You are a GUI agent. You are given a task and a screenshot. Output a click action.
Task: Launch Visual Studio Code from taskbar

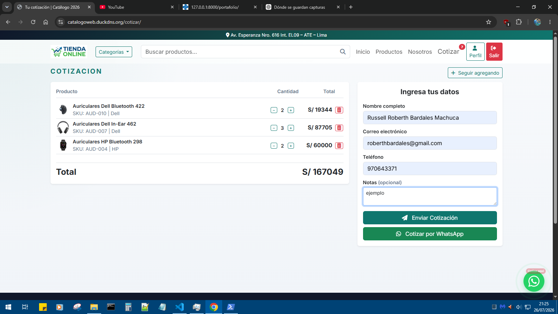coord(180,307)
